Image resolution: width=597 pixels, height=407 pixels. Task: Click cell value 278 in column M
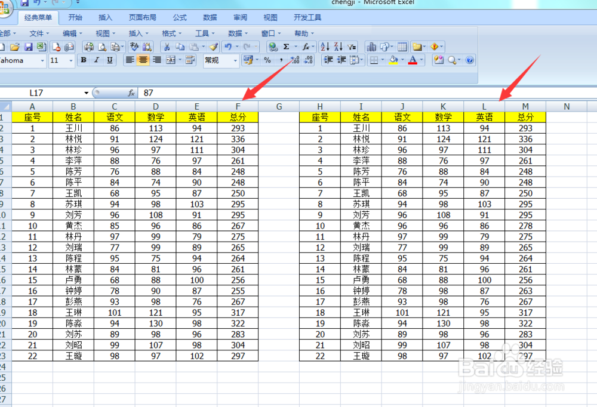(525, 226)
